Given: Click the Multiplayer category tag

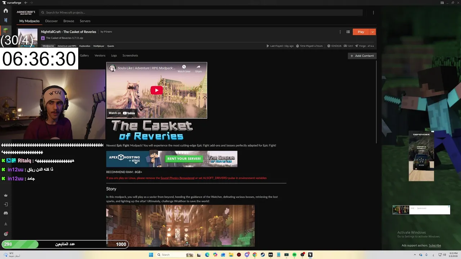Looking at the screenshot, I should coord(99,46).
